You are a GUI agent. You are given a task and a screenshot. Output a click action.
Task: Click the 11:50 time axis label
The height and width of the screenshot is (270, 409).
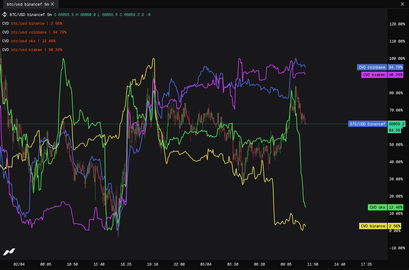coord(313,264)
